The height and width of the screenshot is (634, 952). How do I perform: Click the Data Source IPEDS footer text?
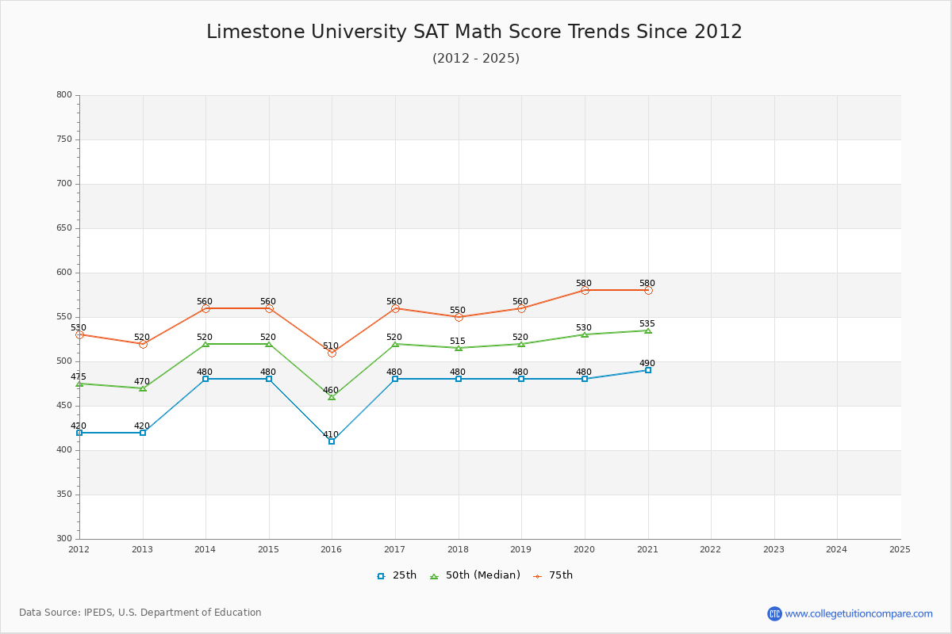click(140, 613)
